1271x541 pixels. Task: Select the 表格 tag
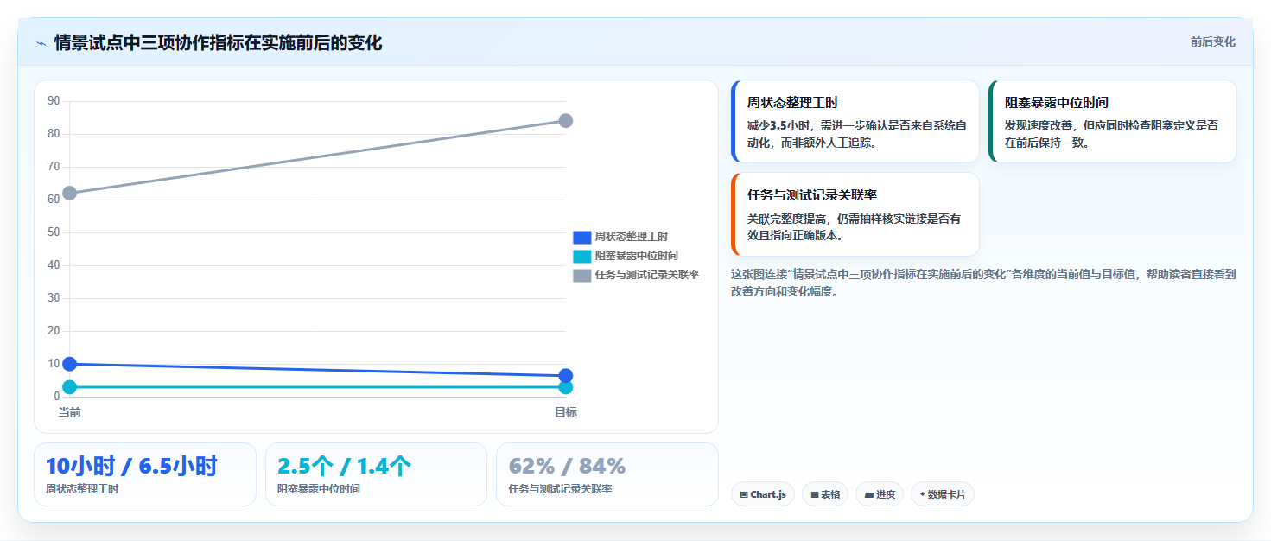click(825, 494)
